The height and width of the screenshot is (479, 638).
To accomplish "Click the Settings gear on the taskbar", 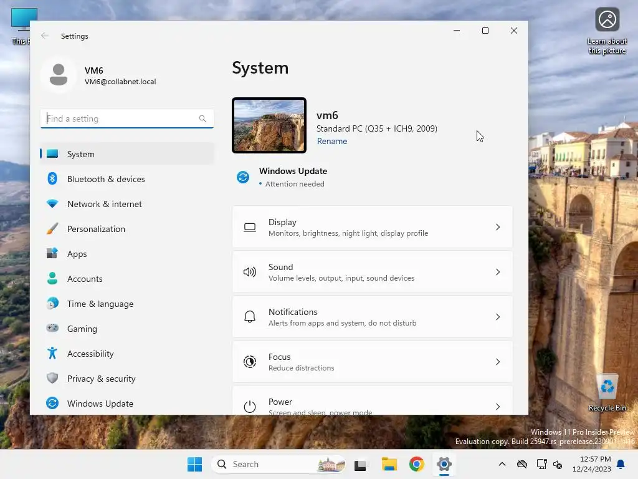I will (x=444, y=464).
